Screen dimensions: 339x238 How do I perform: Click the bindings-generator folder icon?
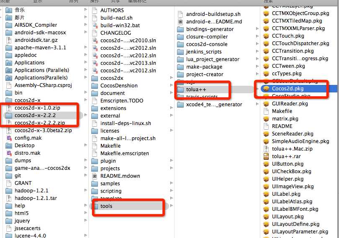[180, 29]
